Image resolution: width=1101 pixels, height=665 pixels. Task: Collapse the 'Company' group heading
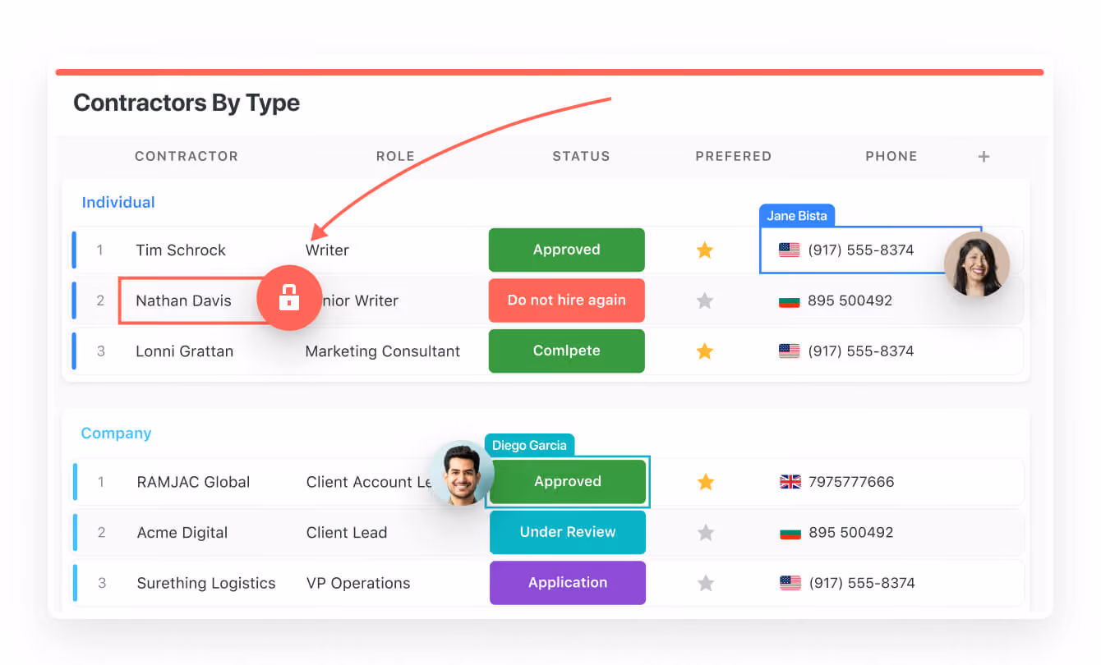coord(116,433)
